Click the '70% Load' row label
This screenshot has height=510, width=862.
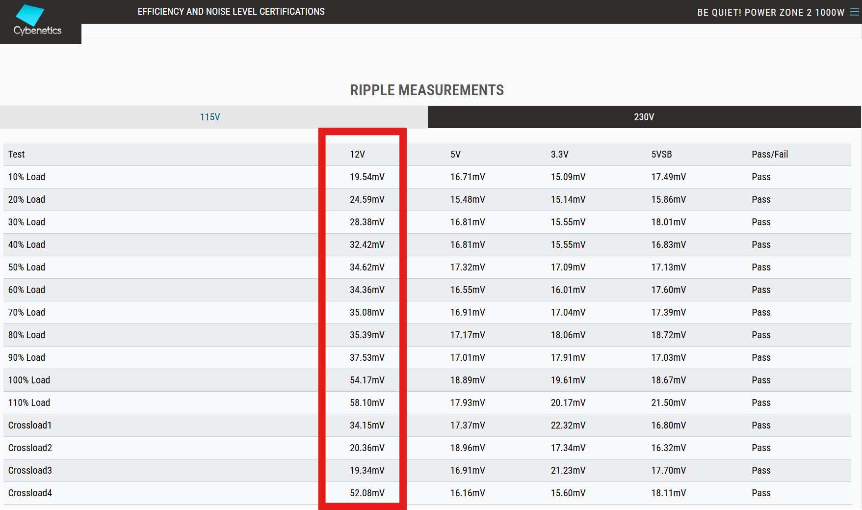pos(26,312)
